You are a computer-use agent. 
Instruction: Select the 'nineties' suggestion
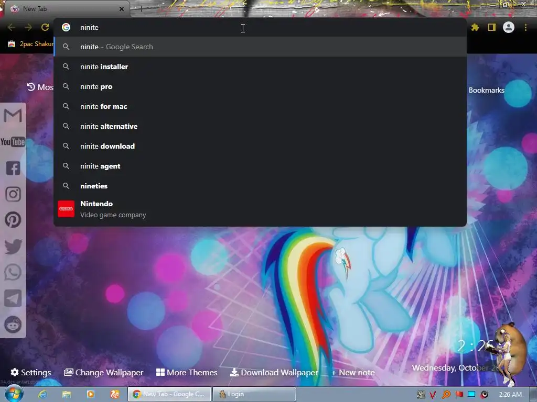[x=260, y=186]
